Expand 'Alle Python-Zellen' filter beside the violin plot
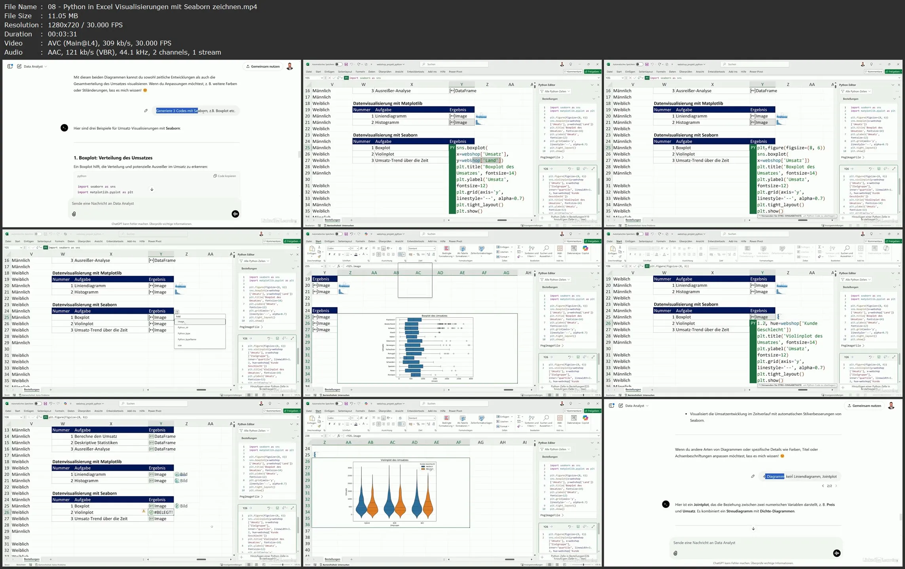 pyautogui.click(x=556, y=449)
